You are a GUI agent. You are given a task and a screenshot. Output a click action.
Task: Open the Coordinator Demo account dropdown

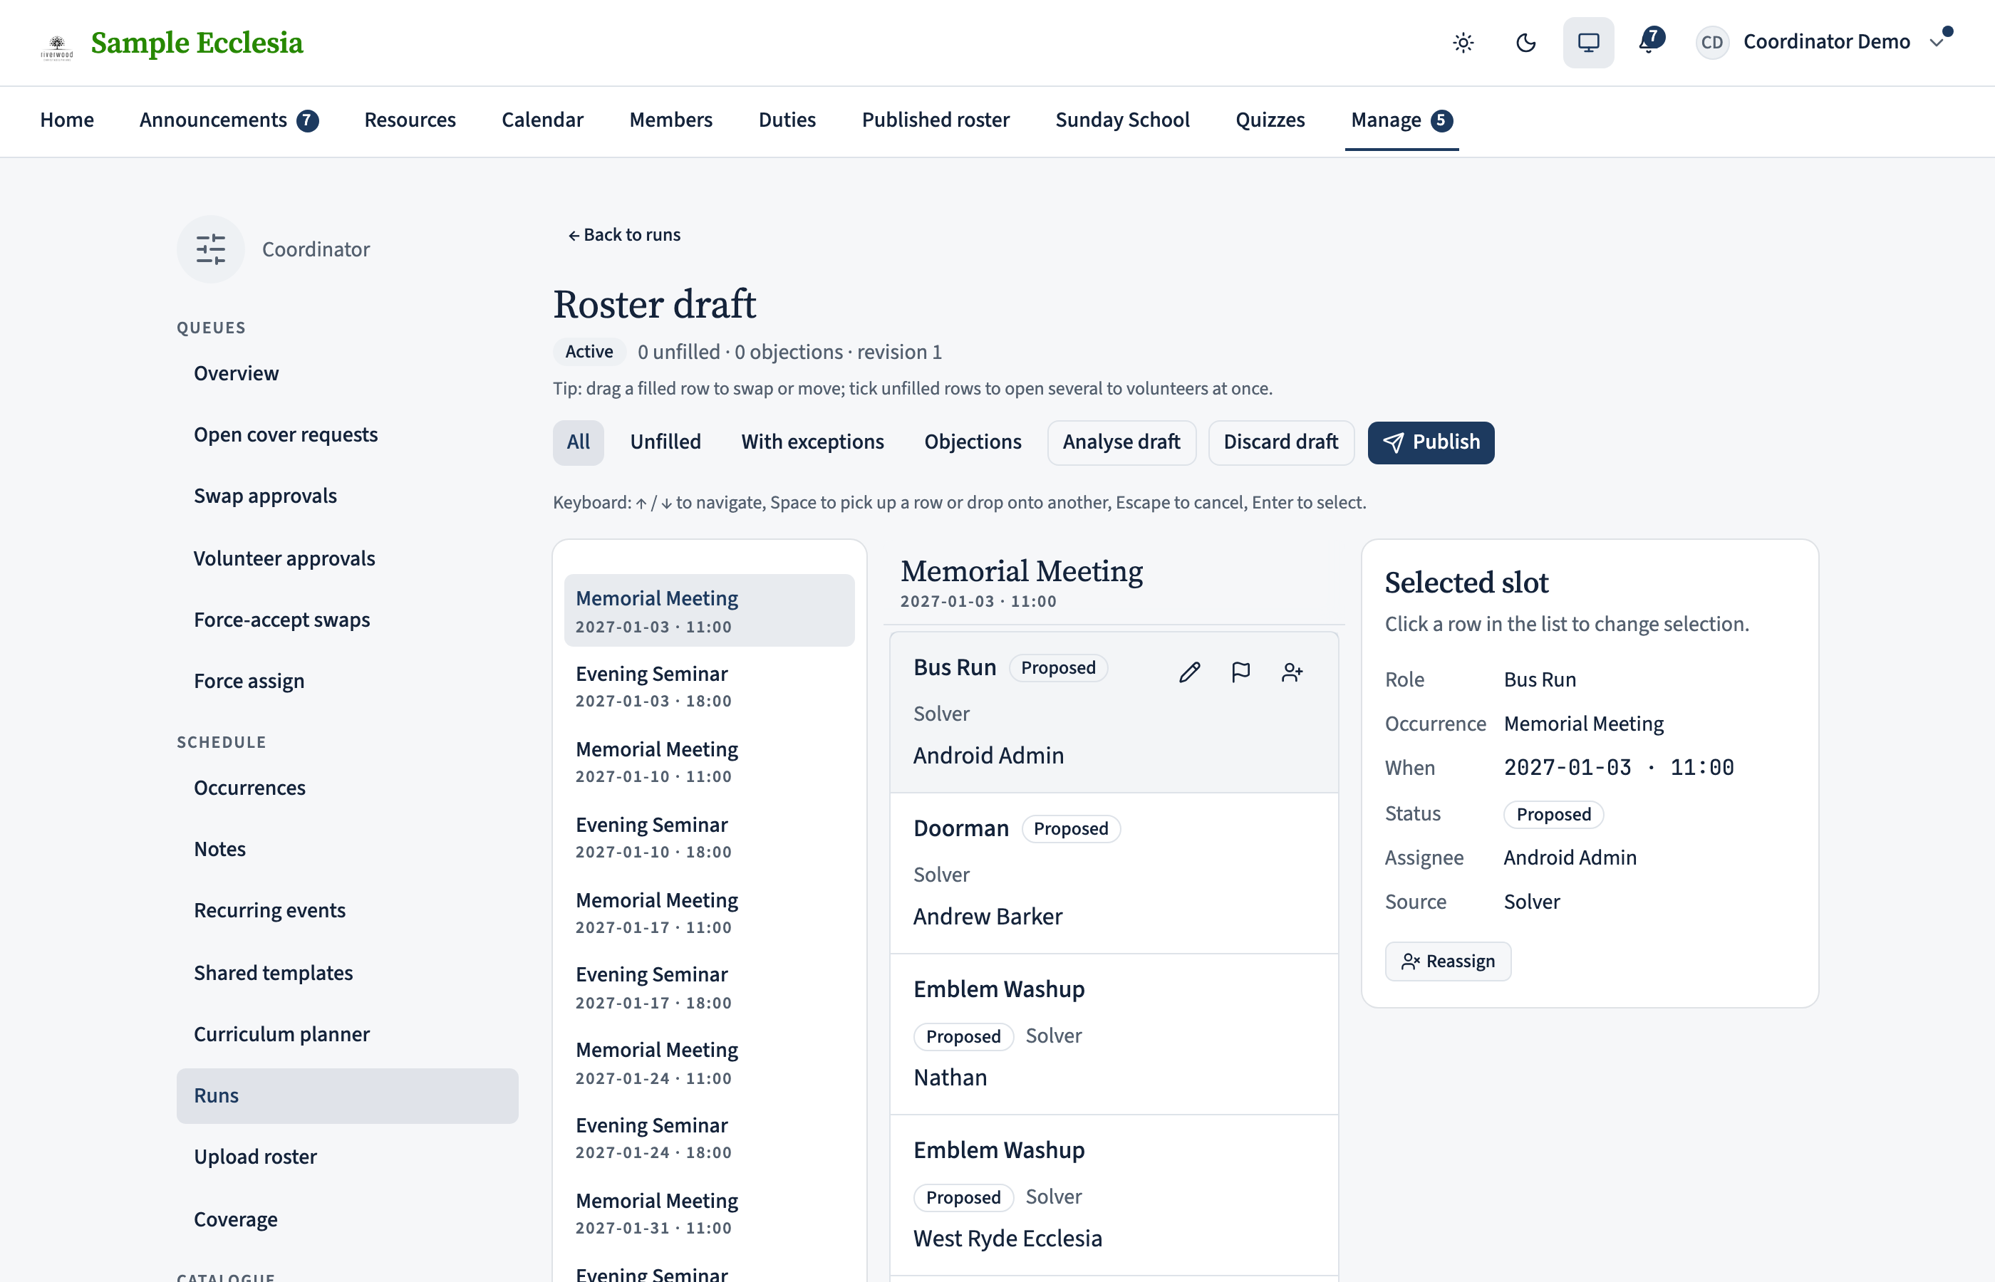(x=1823, y=43)
